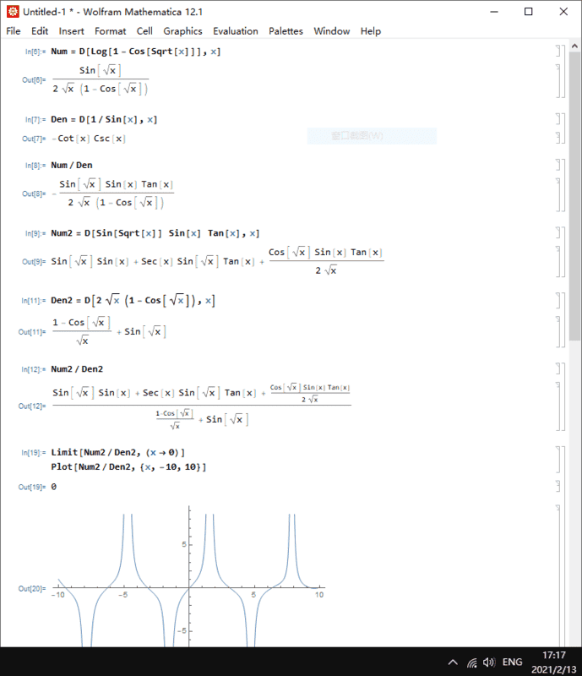Select the In[6] input cell bracket
582x676 pixels.
pyautogui.click(x=558, y=52)
